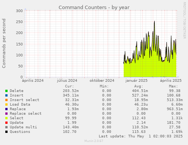The image size is (188, 145).
Task: Click the 'Update multi' legend label
Action: (23, 127)
